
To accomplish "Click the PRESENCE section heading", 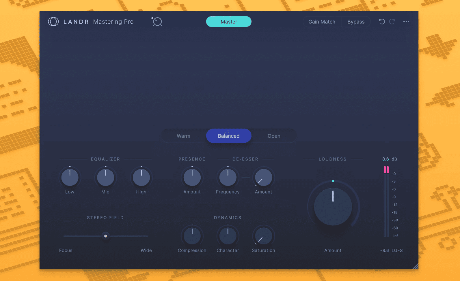I will 192,159.
